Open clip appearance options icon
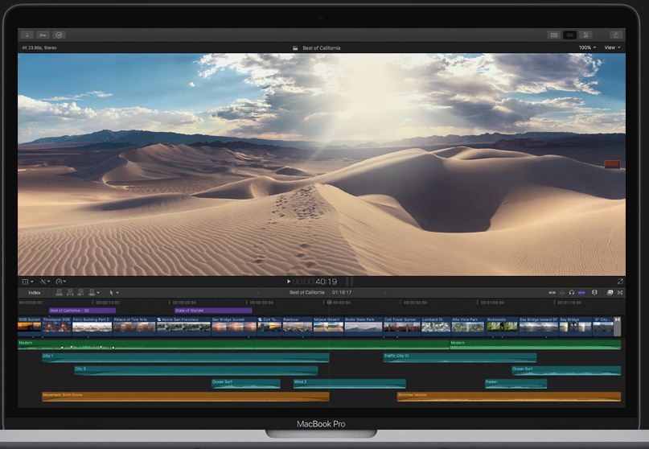Image resolution: width=649 pixels, height=449 pixels. click(595, 292)
